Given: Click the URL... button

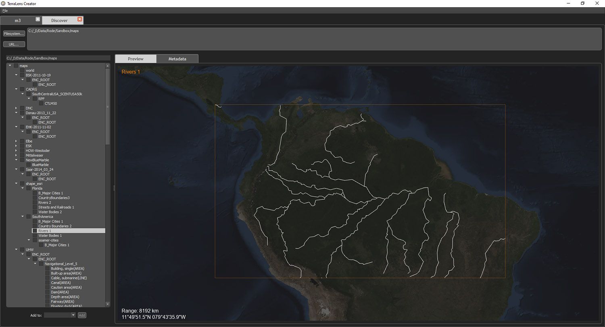Looking at the screenshot, I should click(14, 44).
